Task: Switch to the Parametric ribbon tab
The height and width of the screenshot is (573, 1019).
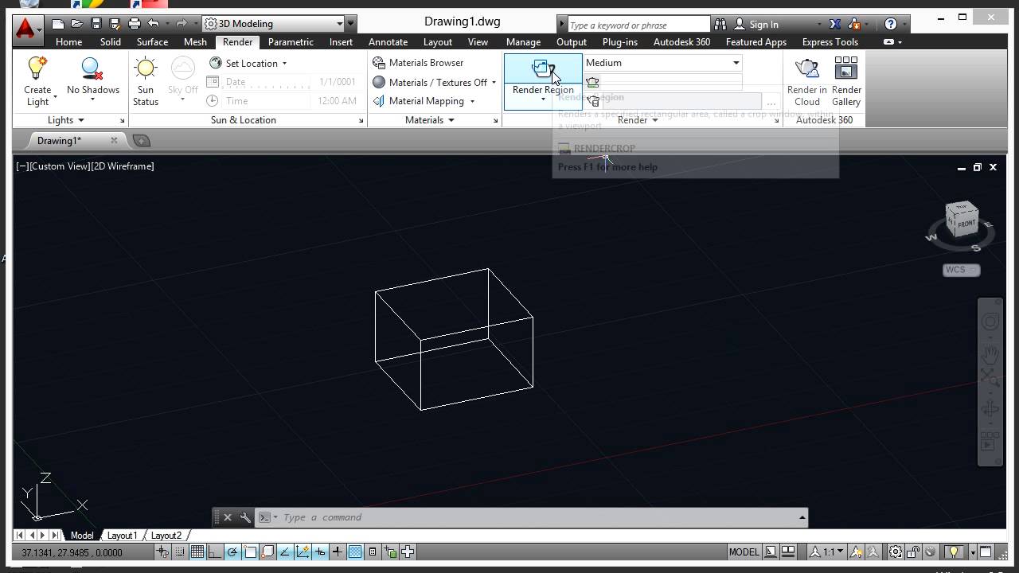Action: (291, 42)
